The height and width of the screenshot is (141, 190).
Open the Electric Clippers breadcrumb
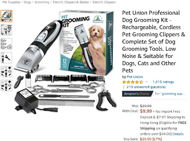[x=104, y=2]
